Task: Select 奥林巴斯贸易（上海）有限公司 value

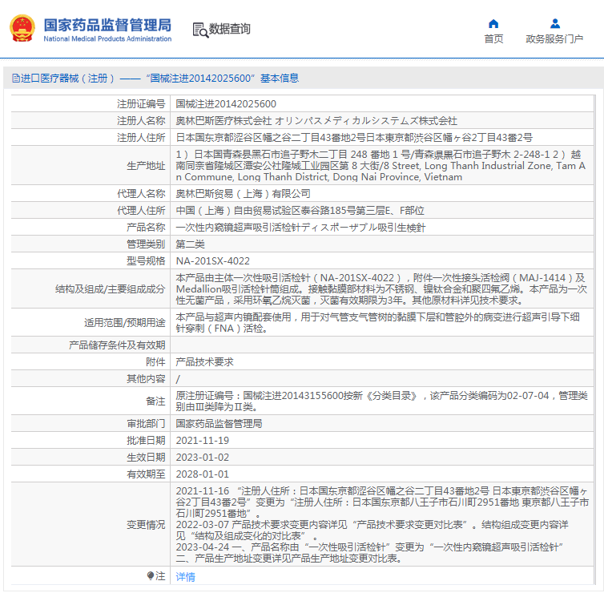Action: click(x=243, y=193)
